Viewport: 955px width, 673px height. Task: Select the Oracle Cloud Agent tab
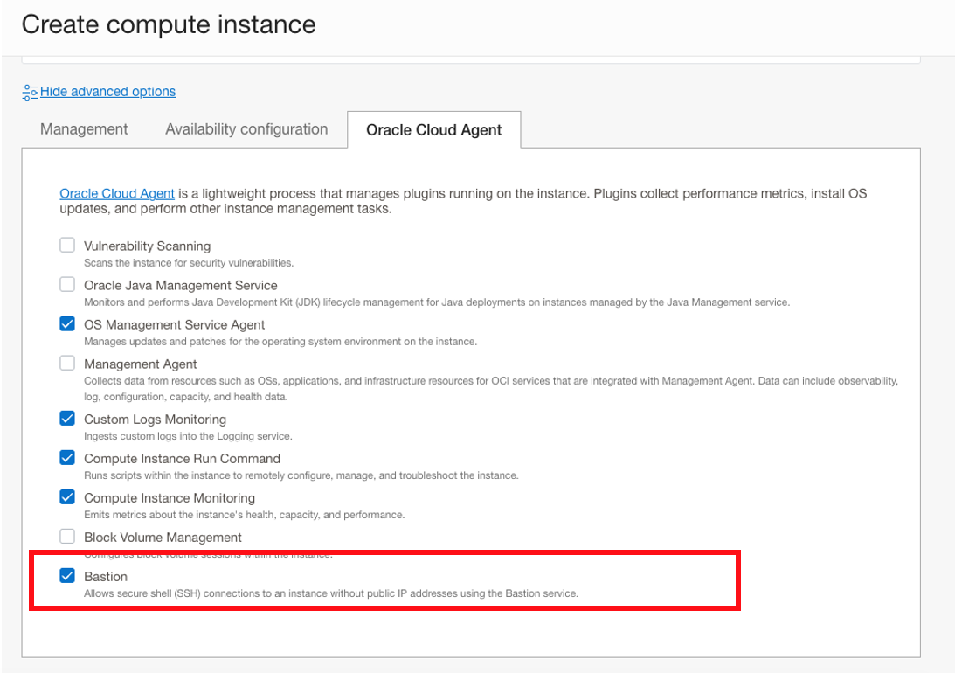click(433, 129)
